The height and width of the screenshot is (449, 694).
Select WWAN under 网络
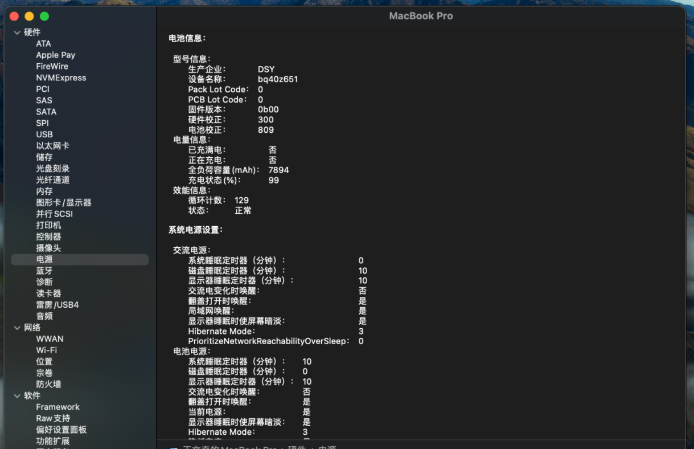click(x=50, y=339)
